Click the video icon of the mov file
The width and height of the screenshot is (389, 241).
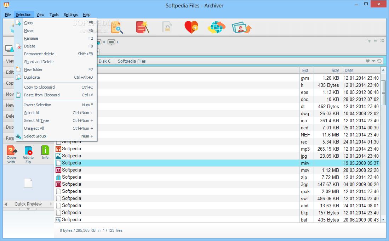pyautogui.click(x=58, y=170)
